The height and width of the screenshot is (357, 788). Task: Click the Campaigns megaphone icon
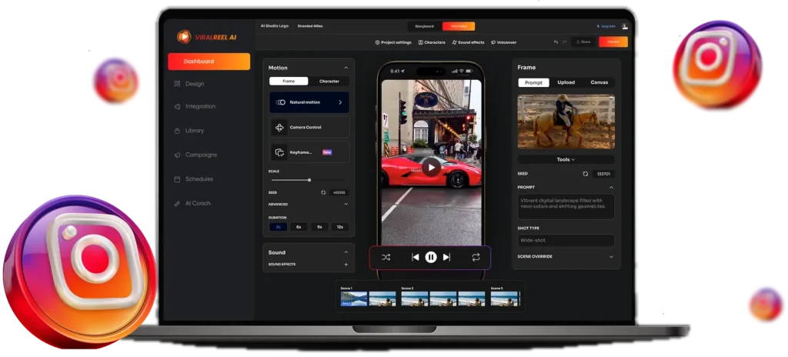177,155
